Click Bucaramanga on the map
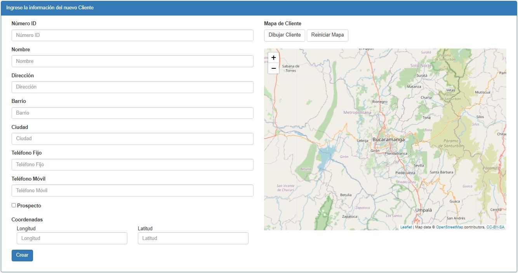The image size is (518, 273). tap(388, 139)
